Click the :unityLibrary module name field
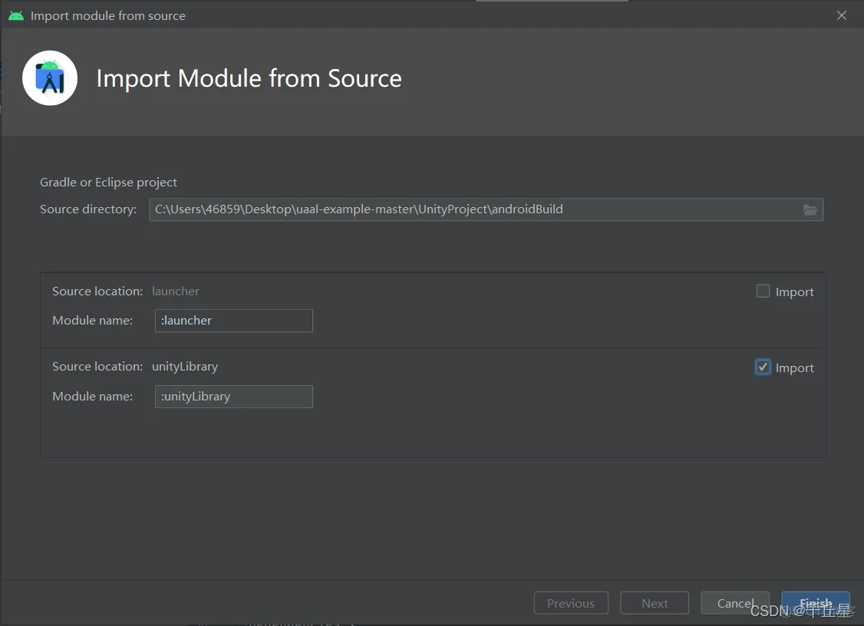 [233, 397]
